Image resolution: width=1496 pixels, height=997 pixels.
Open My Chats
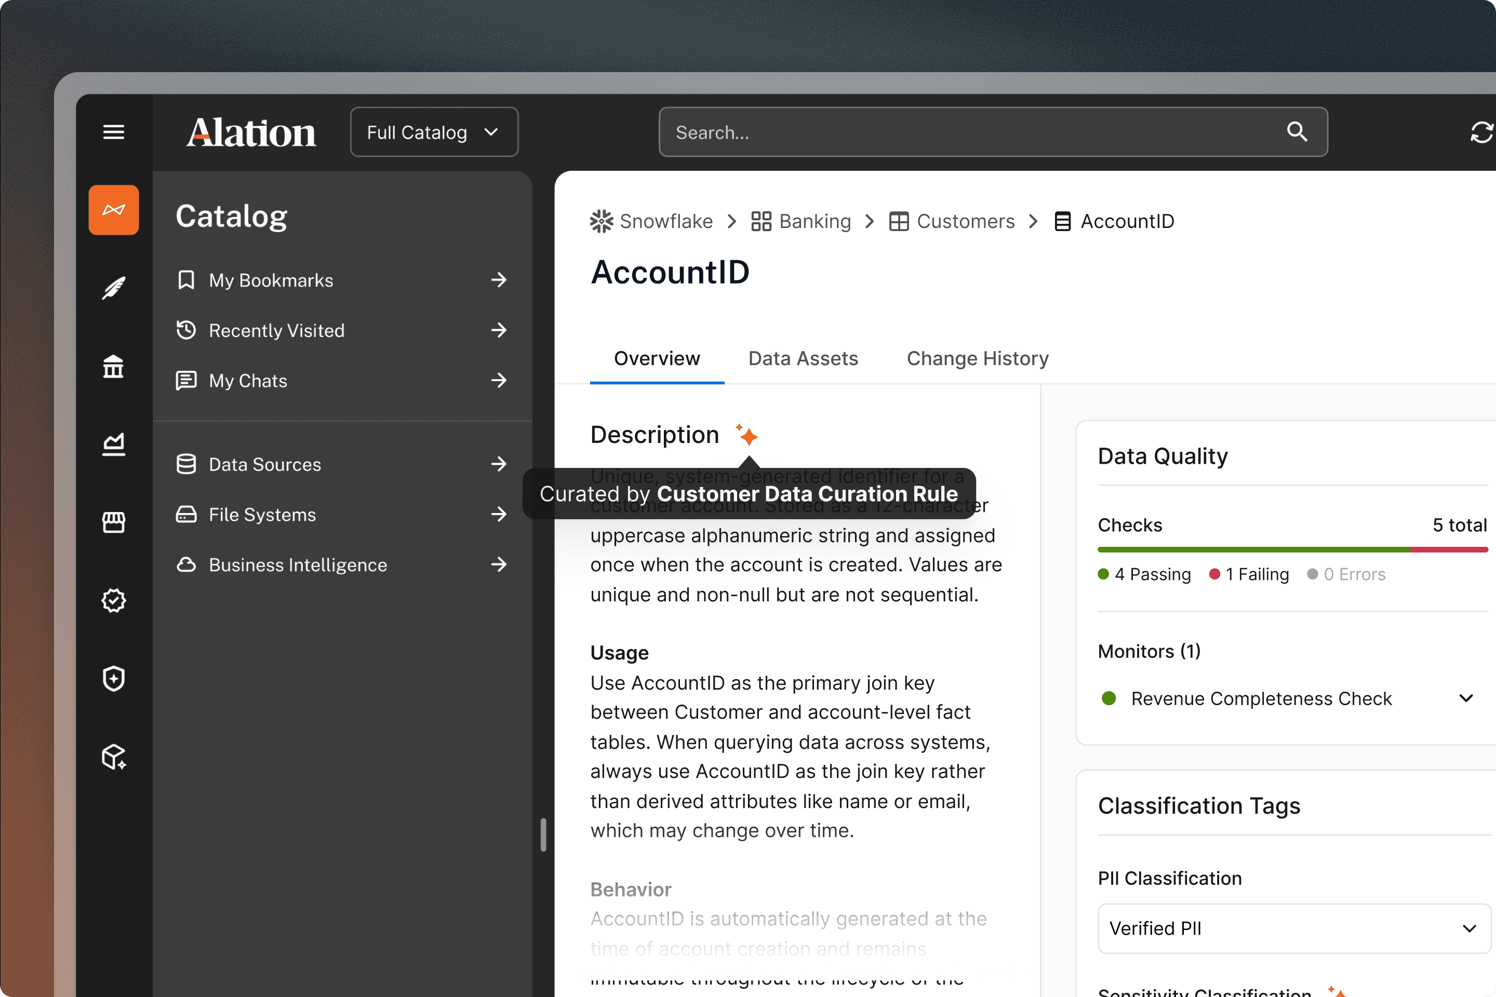(342, 380)
